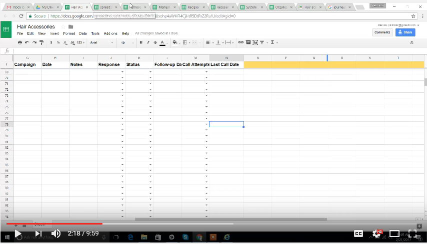Redo the last action

34,42
